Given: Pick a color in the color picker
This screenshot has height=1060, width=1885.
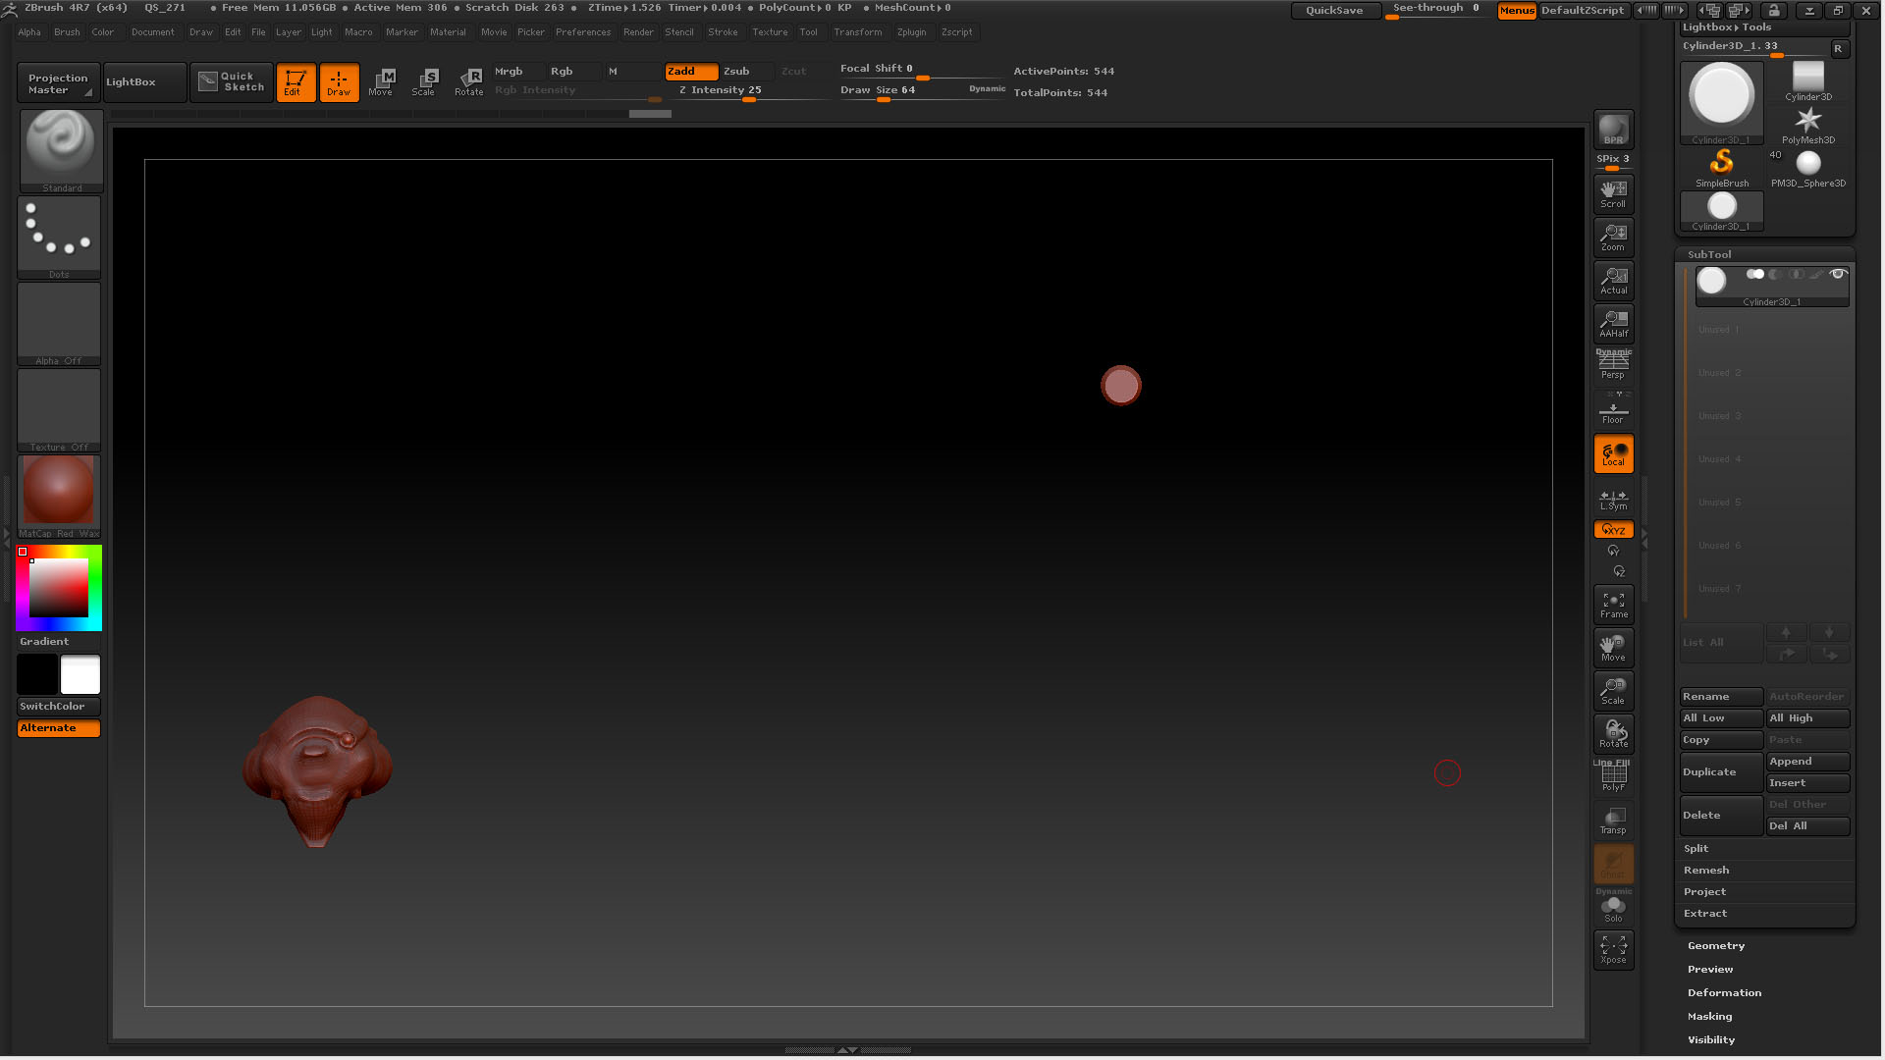Looking at the screenshot, I should tap(59, 587).
